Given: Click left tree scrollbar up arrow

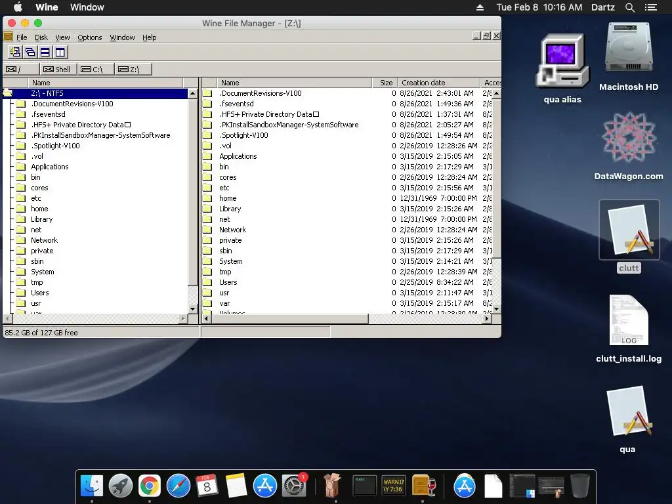Looking at the screenshot, I should click(192, 93).
